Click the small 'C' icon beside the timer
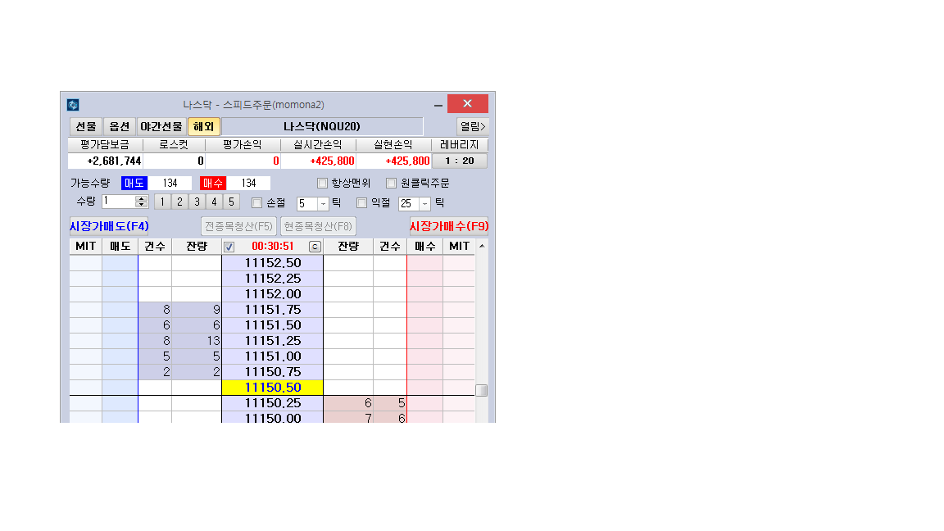This screenshot has height=531, width=944. coord(315,247)
